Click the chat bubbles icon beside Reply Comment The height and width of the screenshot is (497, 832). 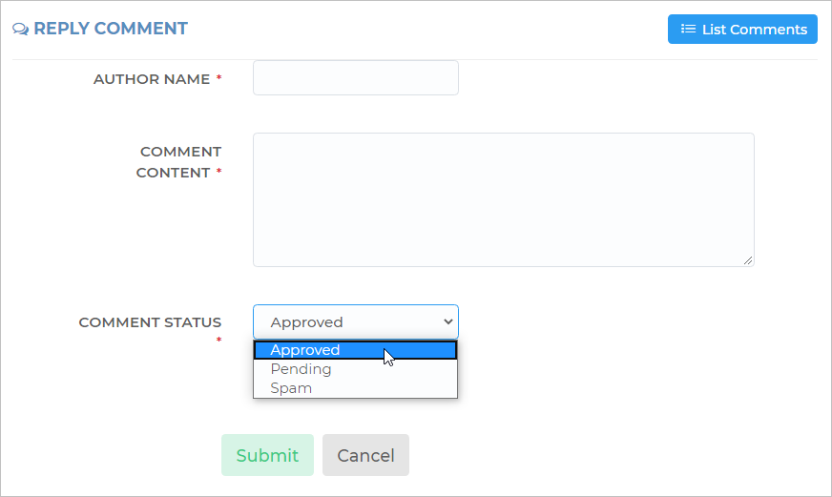(x=21, y=29)
